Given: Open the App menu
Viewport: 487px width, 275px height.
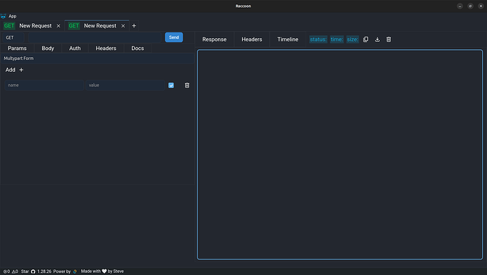Looking at the screenshot, I should 13,16.
